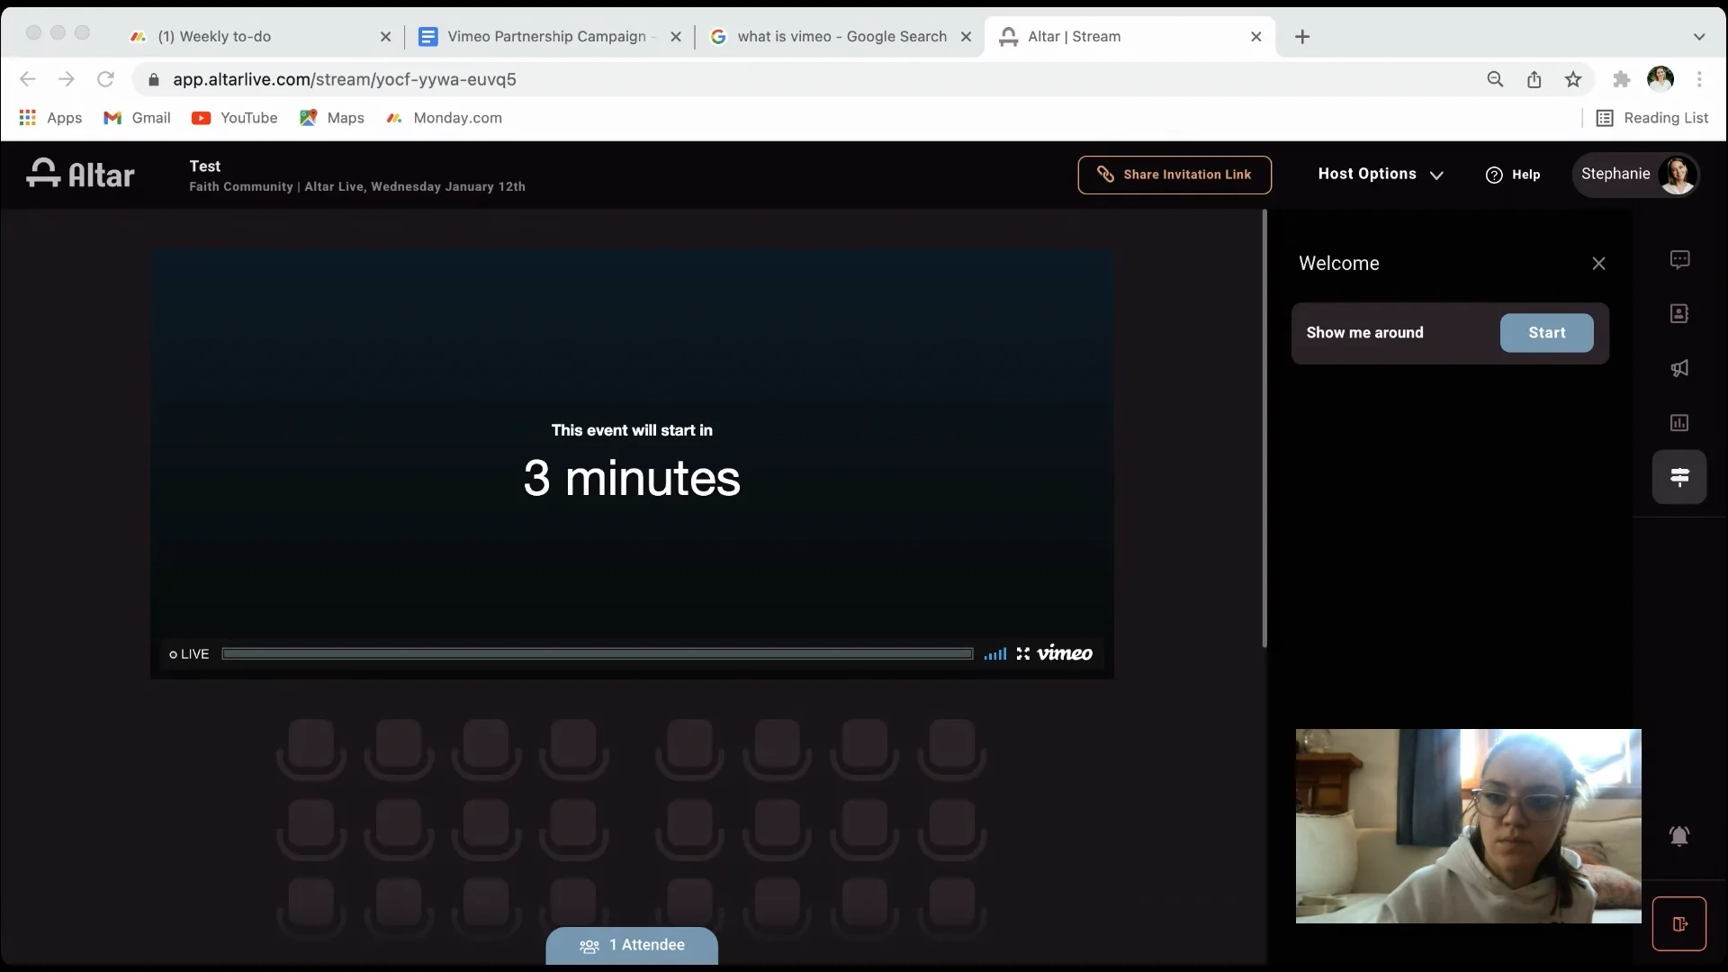The width and height of the screenshot is (1728, 972).
Task: Click the webcam video thumbnail
Action: coord(1468,826)
